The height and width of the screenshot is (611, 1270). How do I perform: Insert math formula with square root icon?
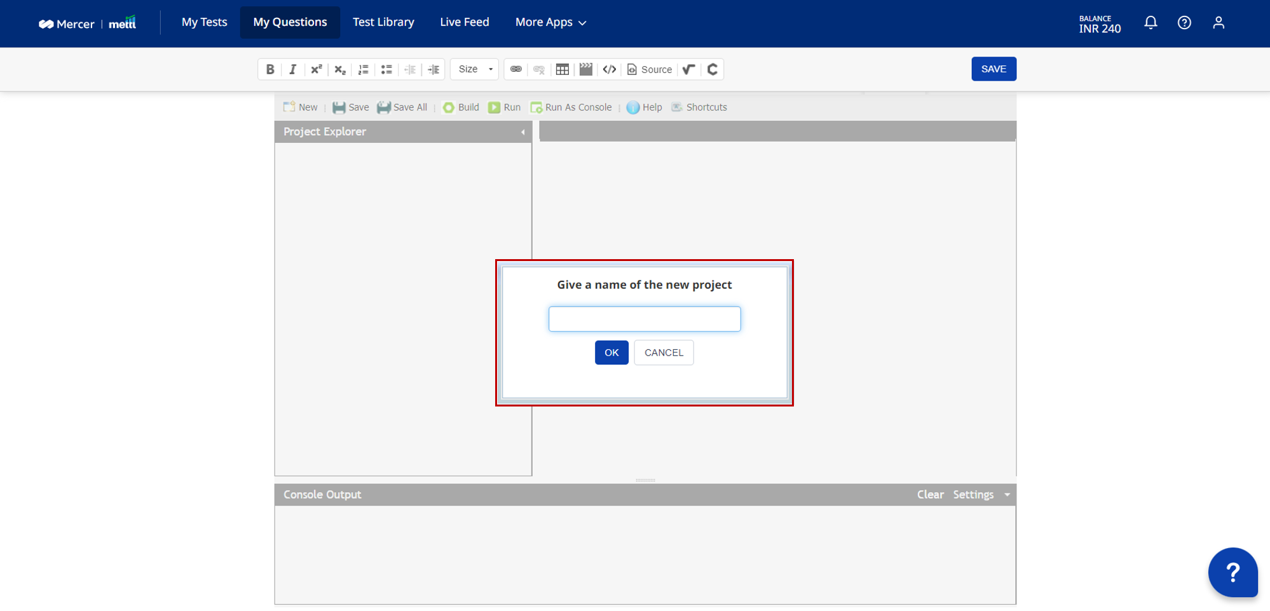(x=689, y=69)
